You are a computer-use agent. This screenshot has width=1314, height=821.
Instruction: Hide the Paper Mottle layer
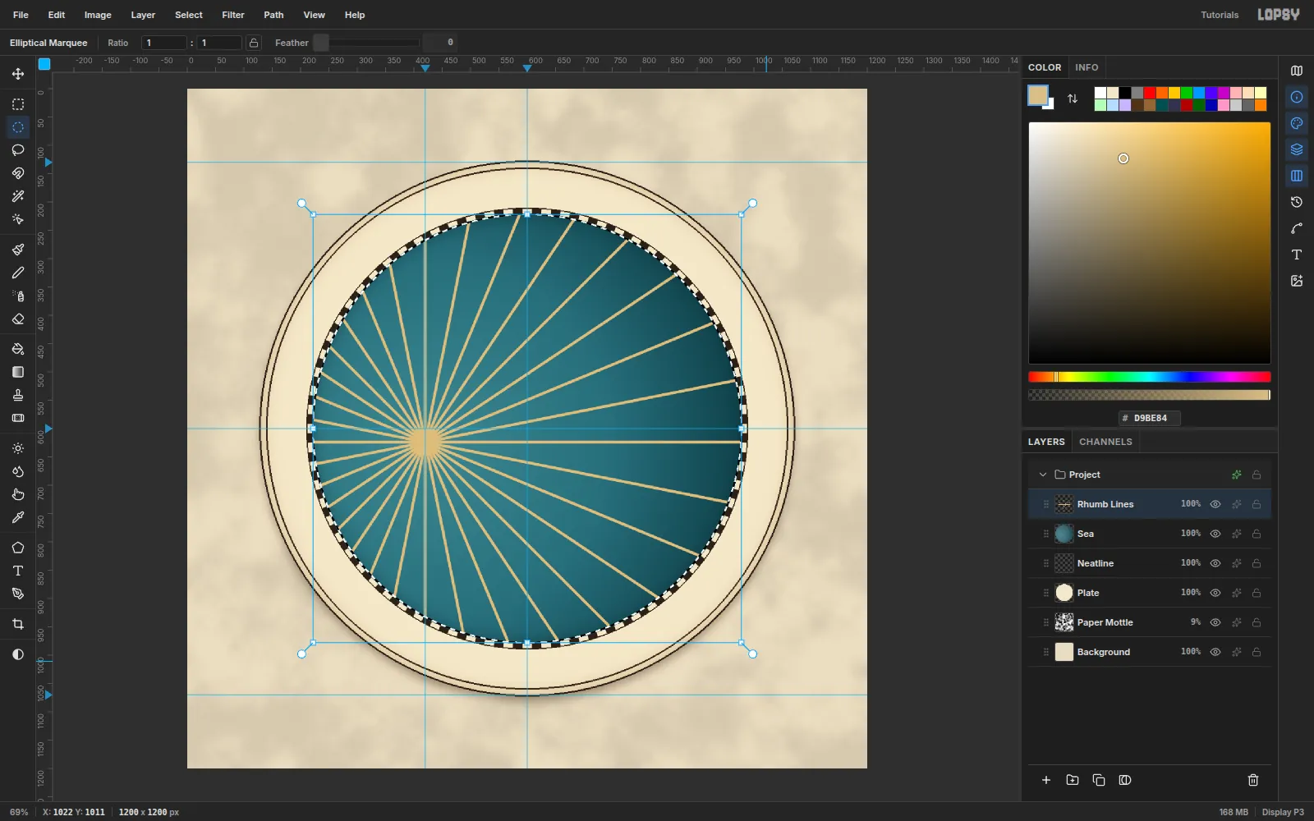point(1215,622)
